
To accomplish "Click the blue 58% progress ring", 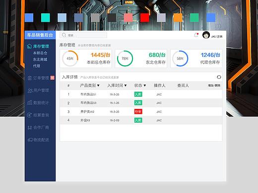I will click(180, 58).
